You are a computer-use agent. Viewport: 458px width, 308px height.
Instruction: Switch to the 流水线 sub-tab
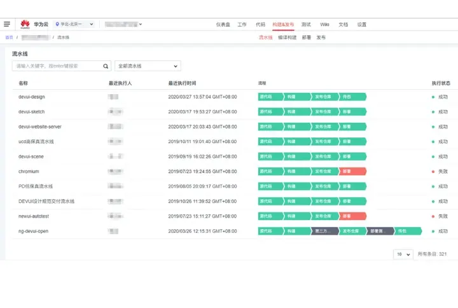pos(265,38)
